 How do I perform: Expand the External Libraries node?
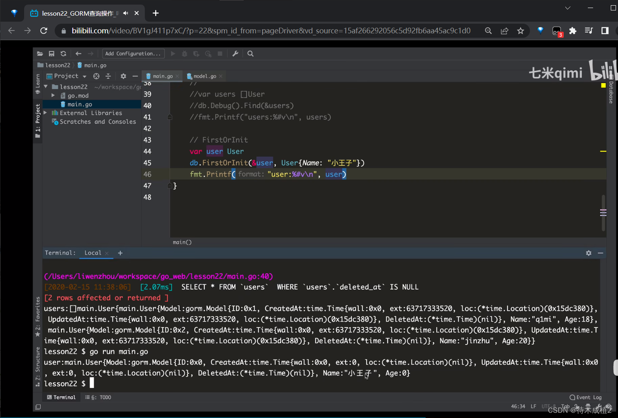(45, 113)
